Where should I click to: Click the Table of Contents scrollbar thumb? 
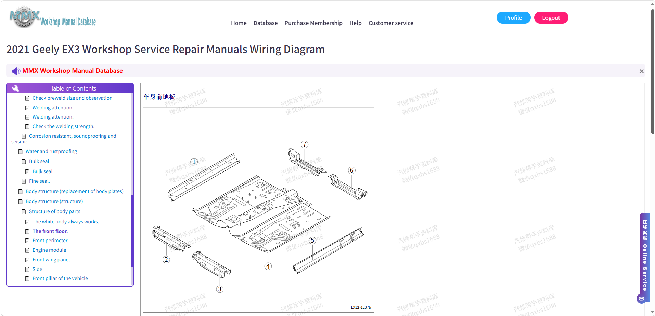click(132, 231)
